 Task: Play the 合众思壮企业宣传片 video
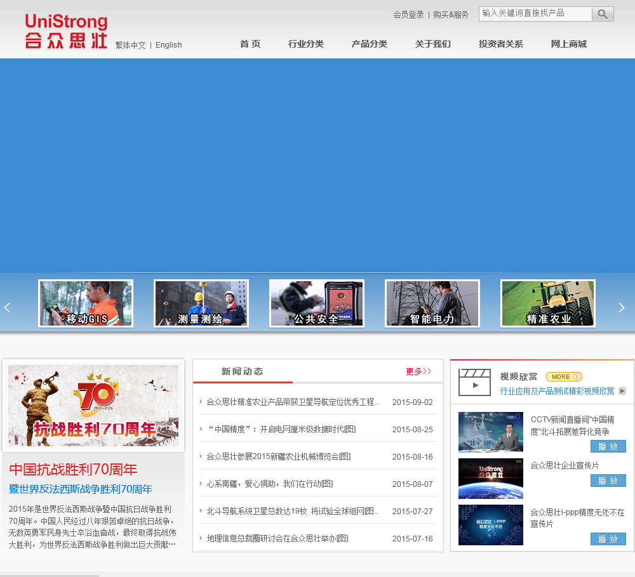[608, 481]
